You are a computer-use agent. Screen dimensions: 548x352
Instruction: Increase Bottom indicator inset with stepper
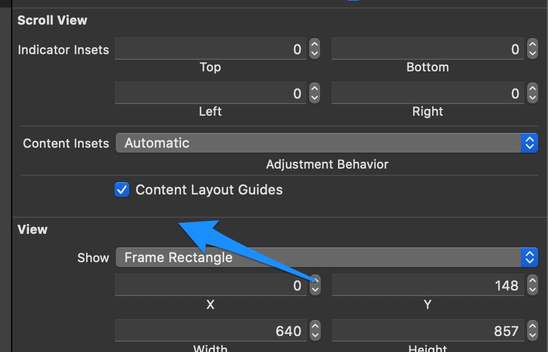click(532, 44)
